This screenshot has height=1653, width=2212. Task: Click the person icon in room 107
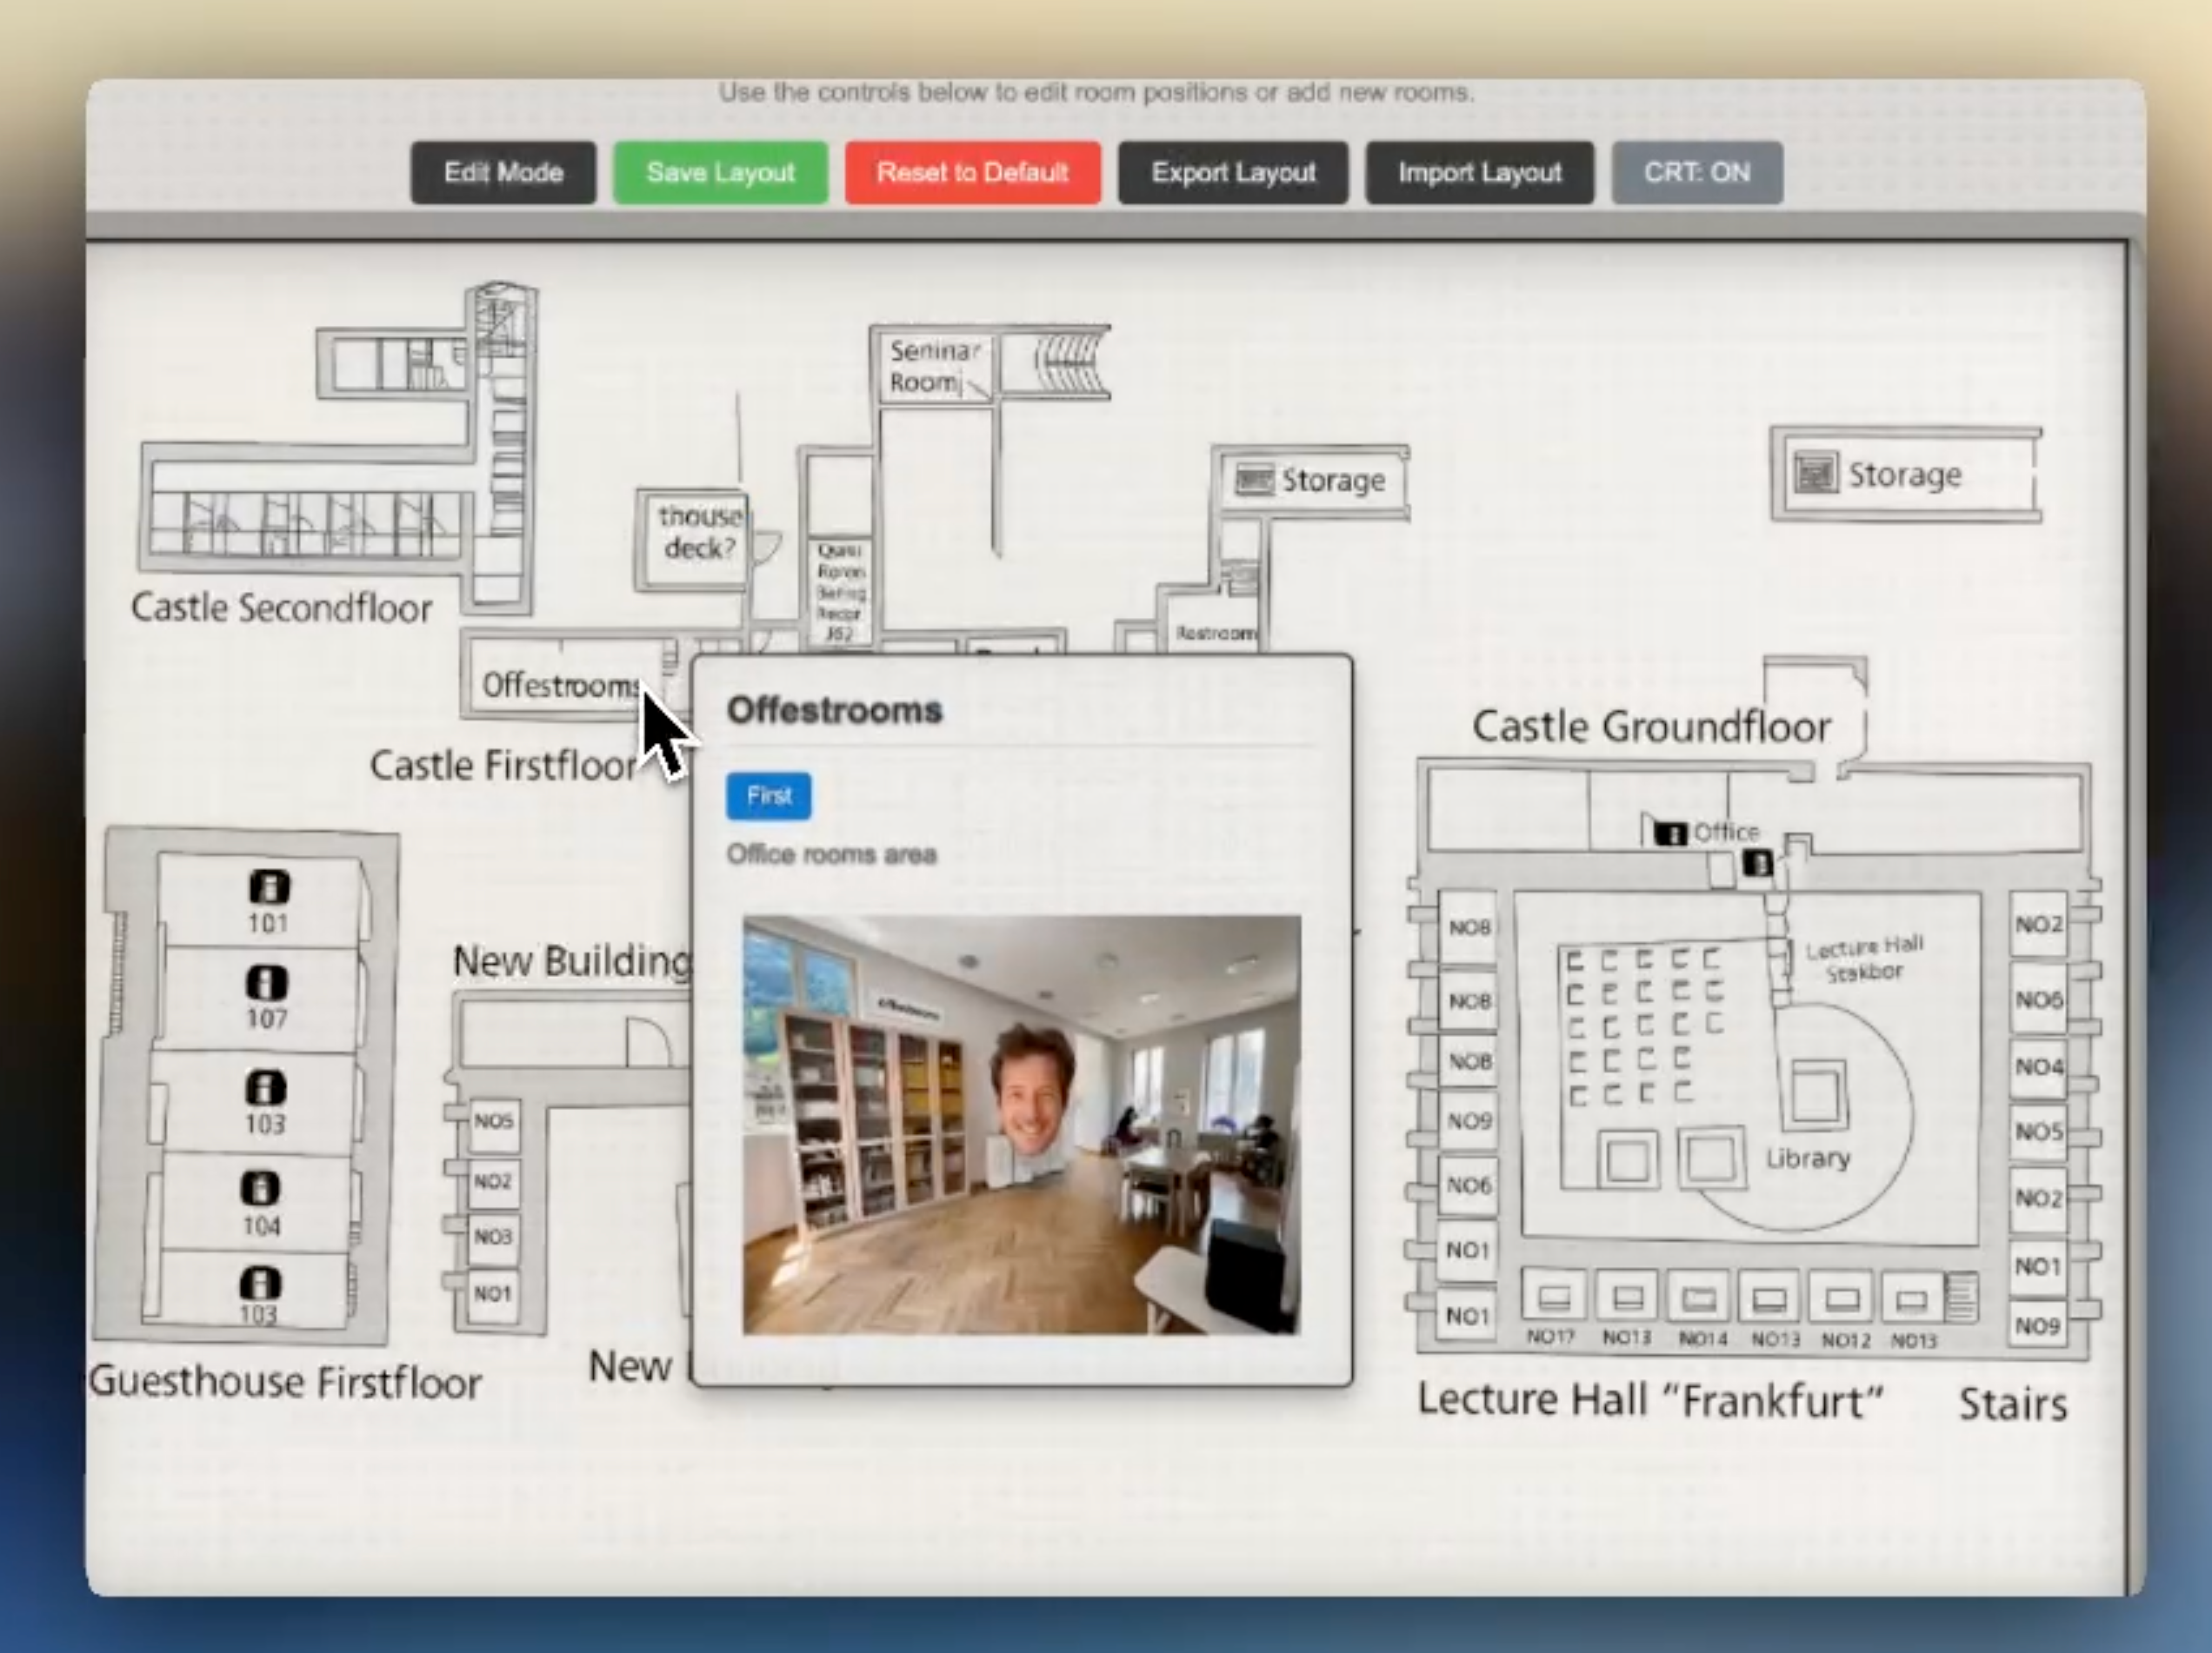tap(267, 982)
